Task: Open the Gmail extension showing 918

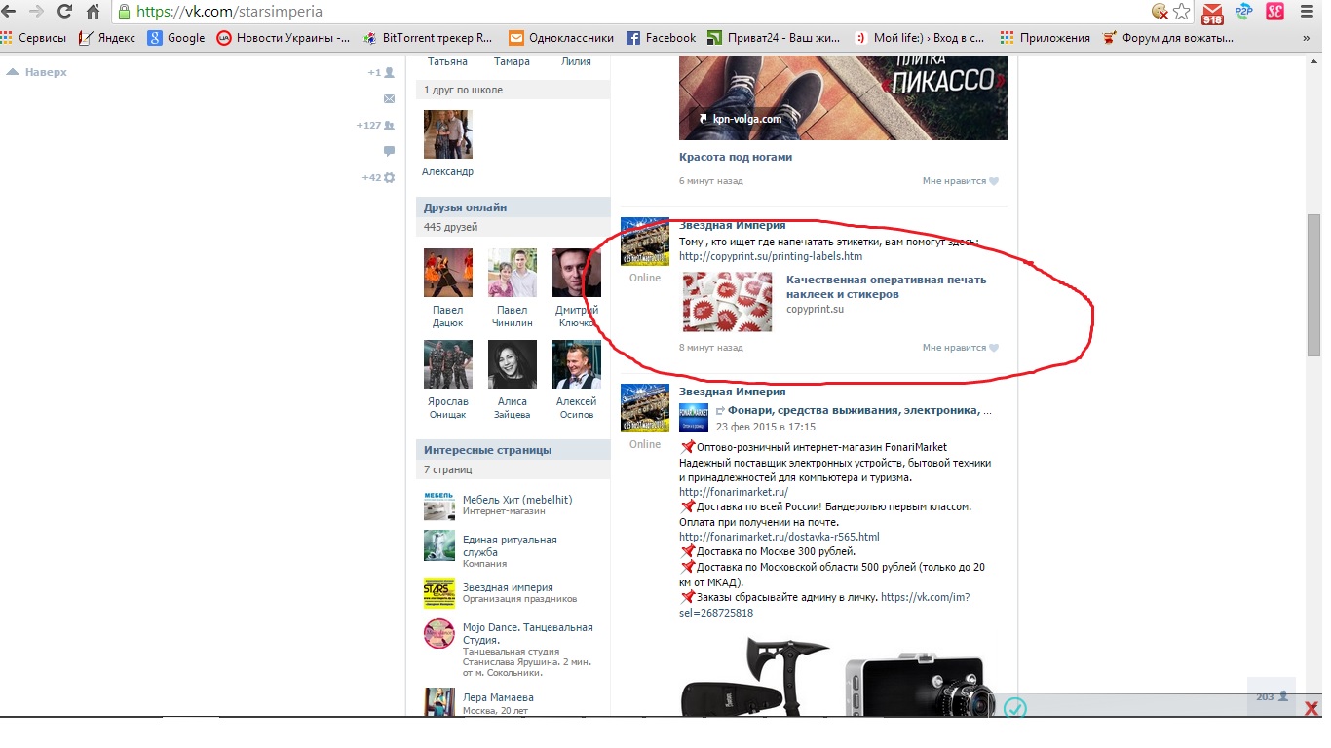Action: click(x=1212, y=13)
